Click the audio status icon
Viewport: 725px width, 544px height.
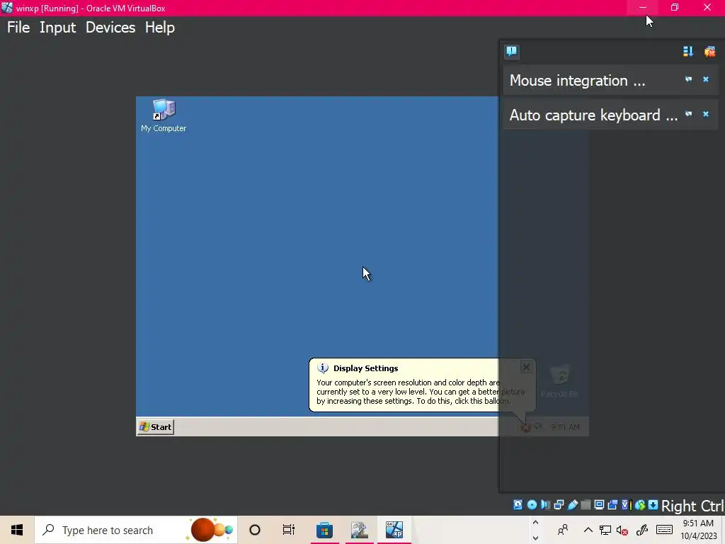coord(546,504)
